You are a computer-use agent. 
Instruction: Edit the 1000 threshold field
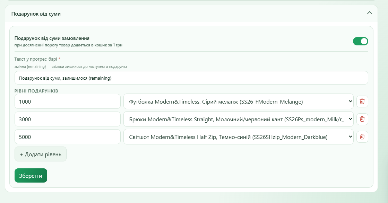(x=68, y=101)
